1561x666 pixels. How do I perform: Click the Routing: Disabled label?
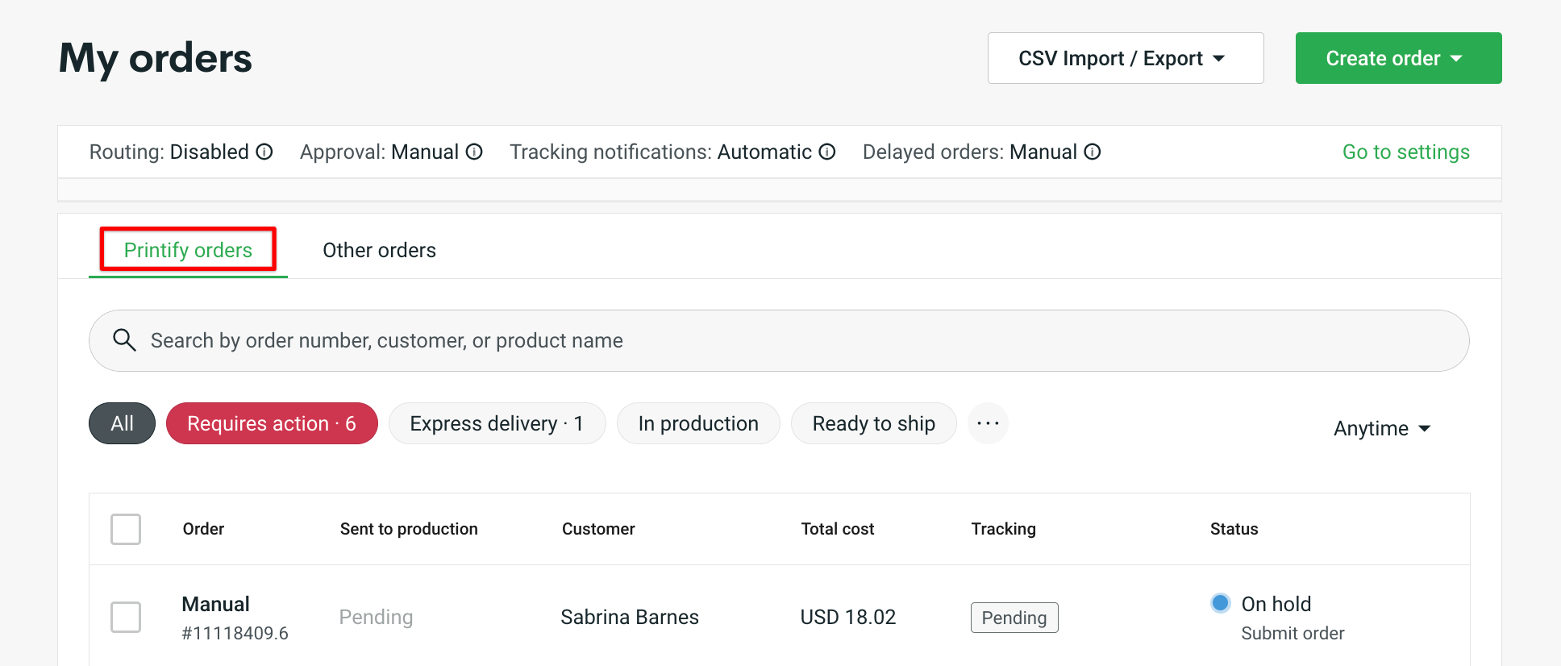point(169,152)
